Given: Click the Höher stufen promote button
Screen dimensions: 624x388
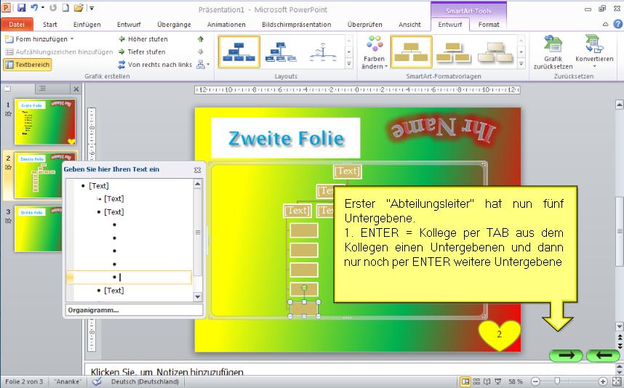Looking at the screenshot, I should point(143,39).
